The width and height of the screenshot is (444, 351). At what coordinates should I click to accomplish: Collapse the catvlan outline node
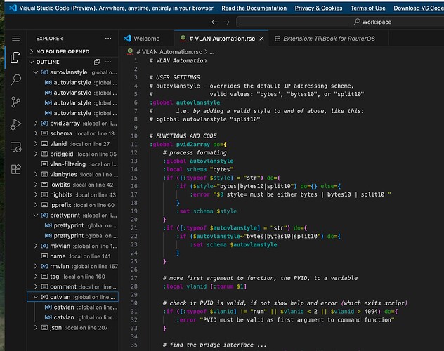pyautogui.click(x=36, y=297)
